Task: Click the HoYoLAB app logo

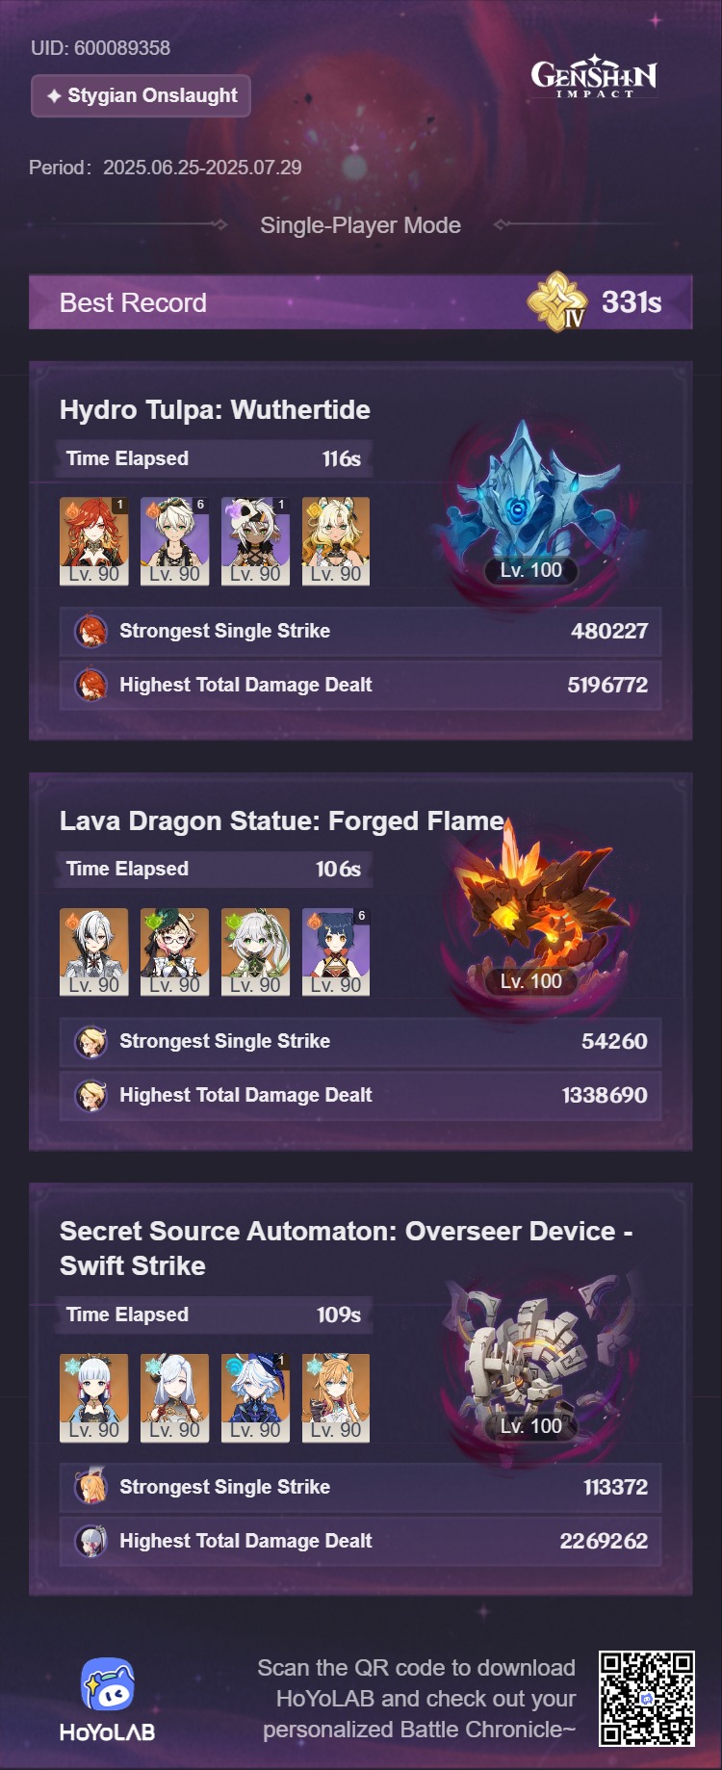Action: tap(107, 1684)
